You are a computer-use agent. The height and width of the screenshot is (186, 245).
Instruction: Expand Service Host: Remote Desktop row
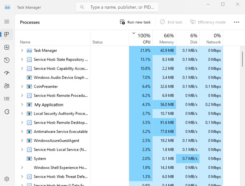coord(22,123)
